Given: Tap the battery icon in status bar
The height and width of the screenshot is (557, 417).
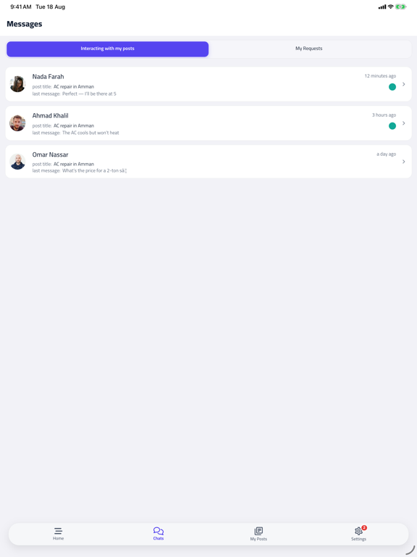Looking at the screenshot, I should point(400,7).
